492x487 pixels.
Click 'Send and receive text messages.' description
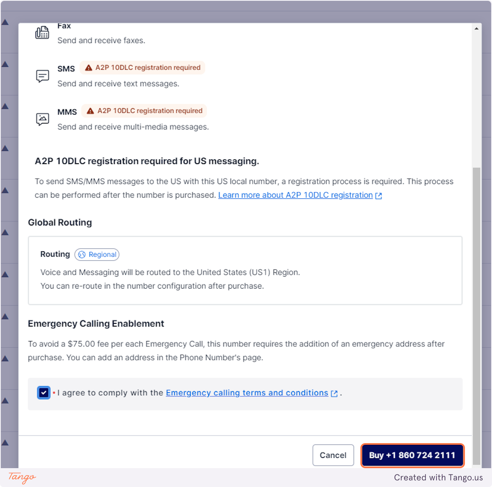pyautogui.click(x=118, y=84)
